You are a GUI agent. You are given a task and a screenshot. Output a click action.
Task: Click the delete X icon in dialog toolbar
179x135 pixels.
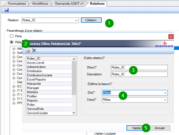pyautogui.click(x=34, y=50)
